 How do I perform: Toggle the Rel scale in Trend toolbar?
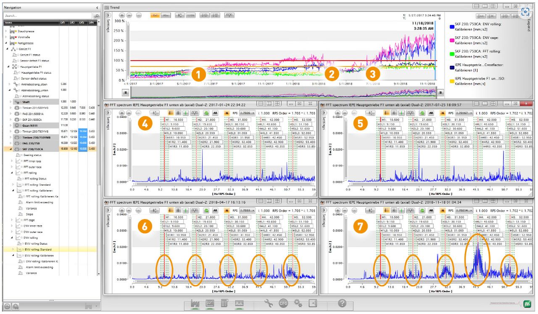point(156,15)
